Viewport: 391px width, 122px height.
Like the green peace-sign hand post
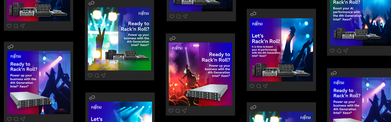pos(90,75)
